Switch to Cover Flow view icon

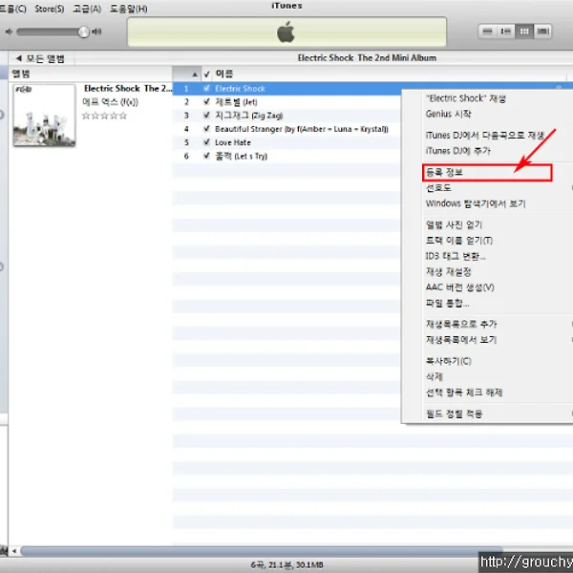click(x=542, y=32)
